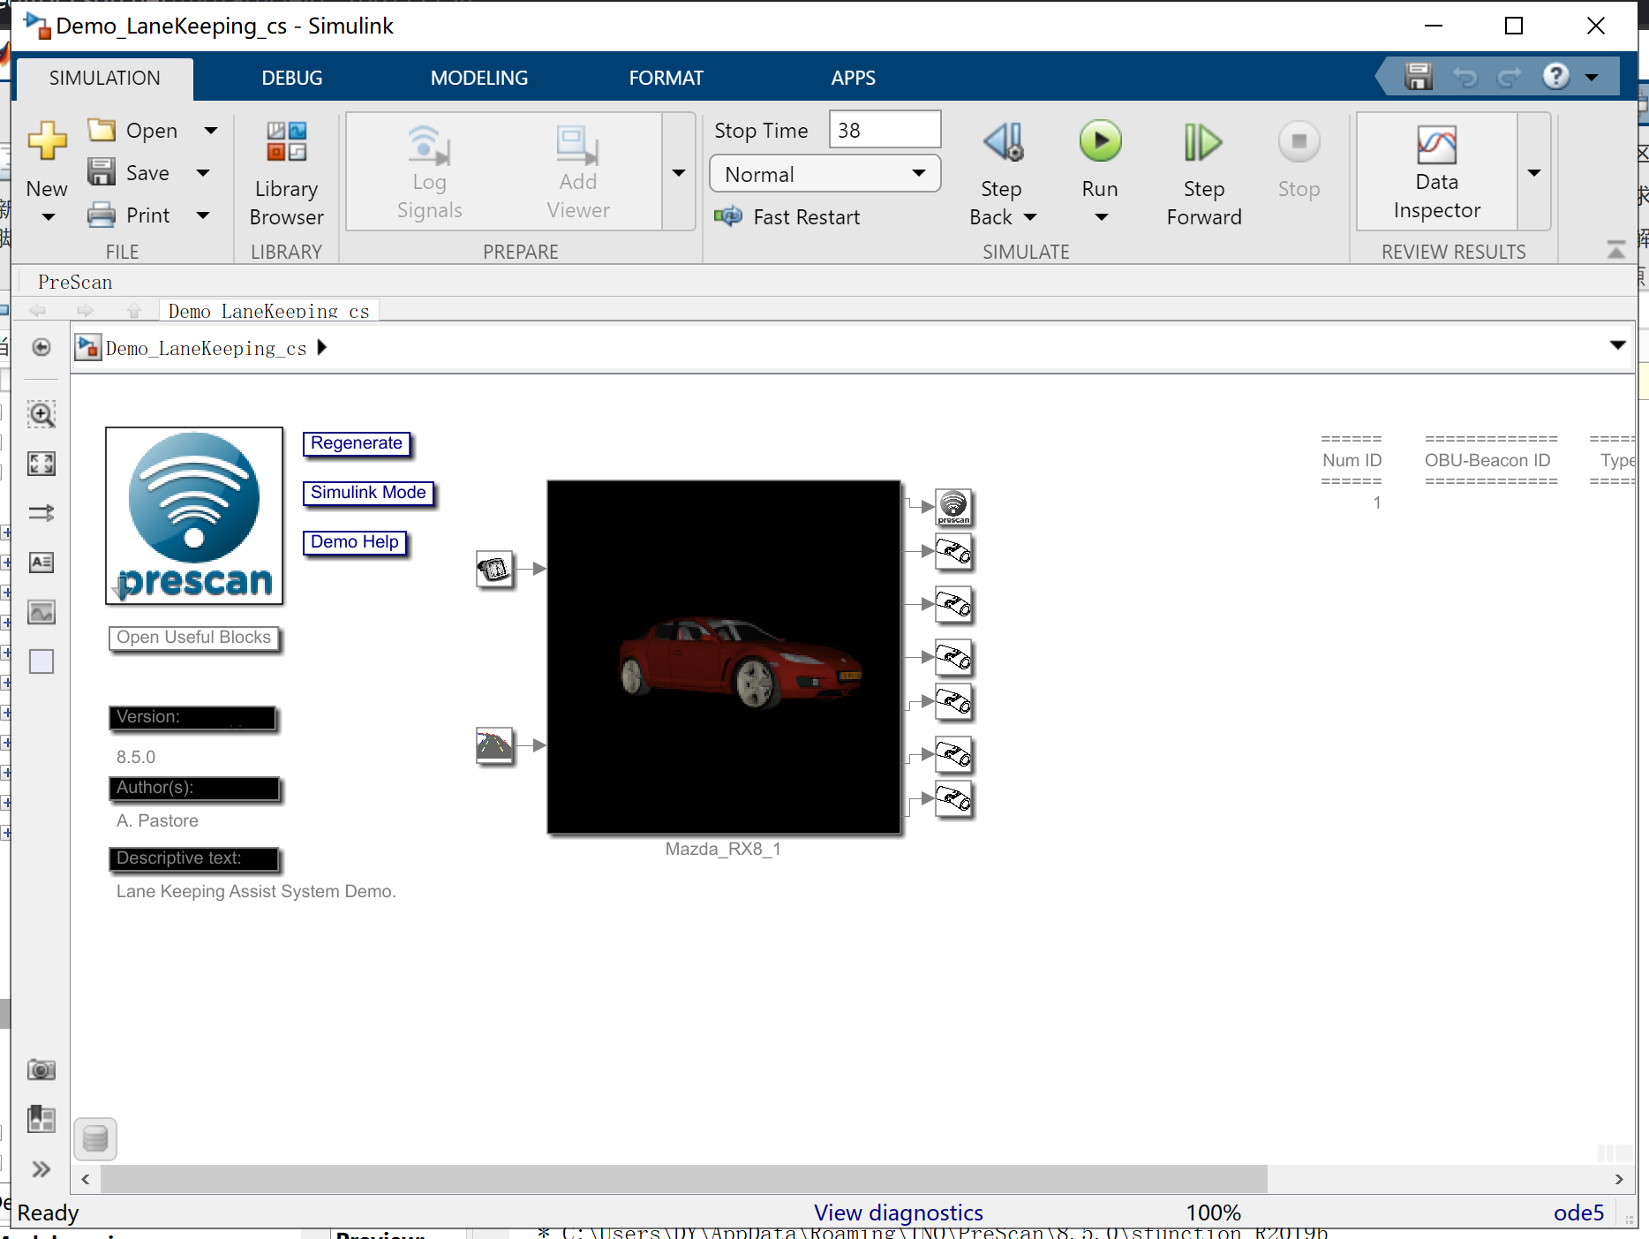Open the Data Inspector

[x=1436, y=172]
